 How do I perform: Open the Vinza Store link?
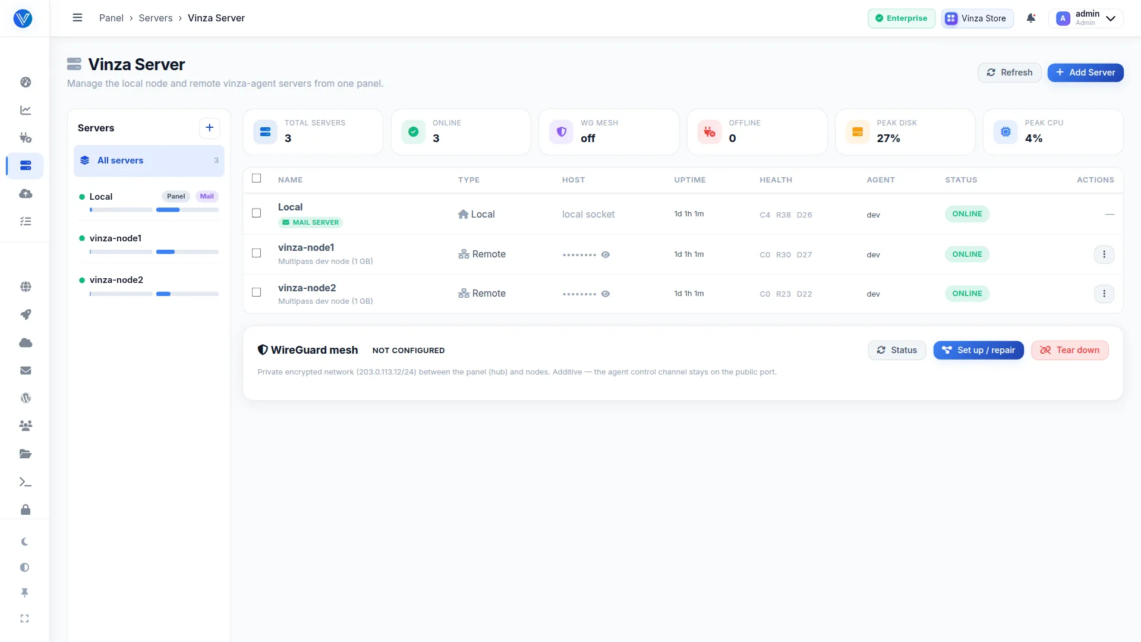(x=977, y=18)
